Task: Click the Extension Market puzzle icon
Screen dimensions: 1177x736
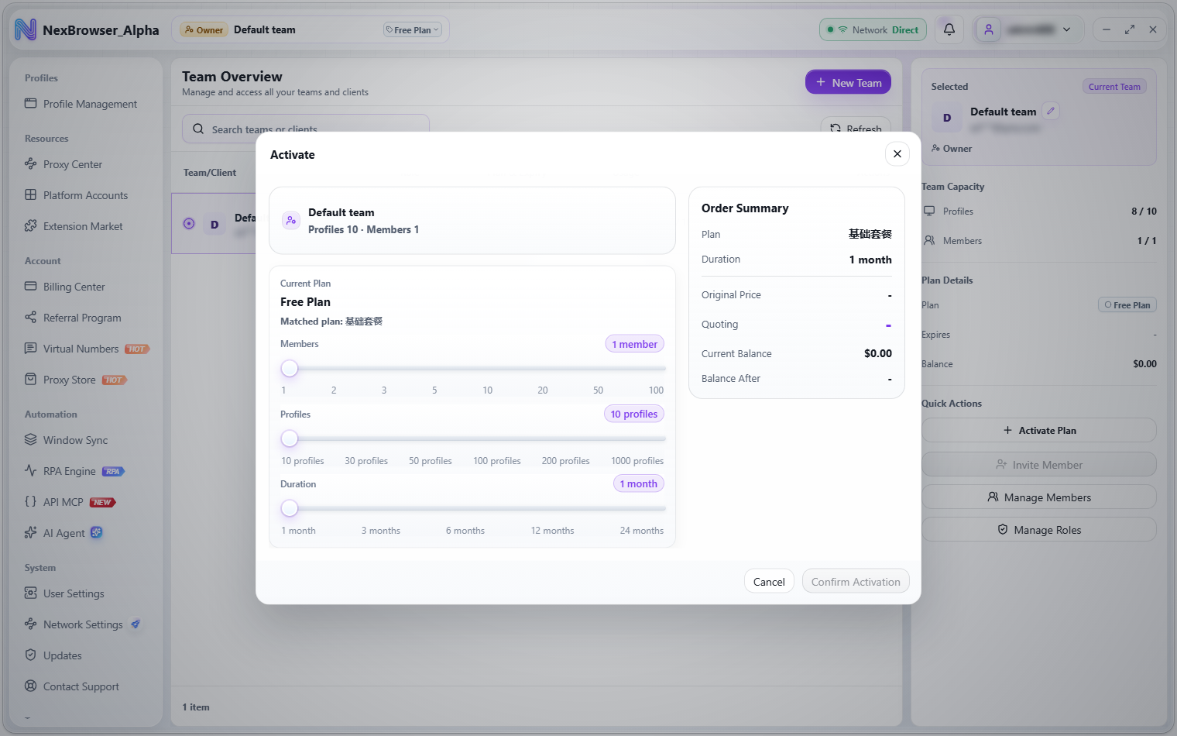Action: click(31, 225)
